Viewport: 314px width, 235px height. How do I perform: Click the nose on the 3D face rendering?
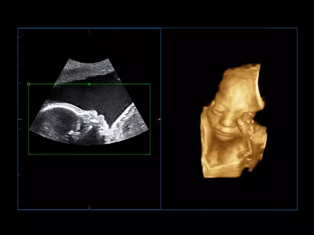[226, 121]
